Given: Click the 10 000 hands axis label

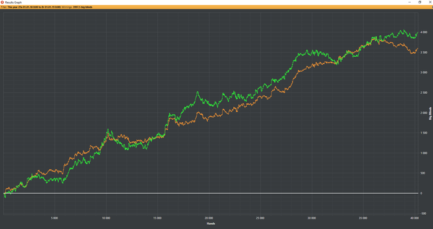Looking at the screenshot, I should (x=106, y=218).
